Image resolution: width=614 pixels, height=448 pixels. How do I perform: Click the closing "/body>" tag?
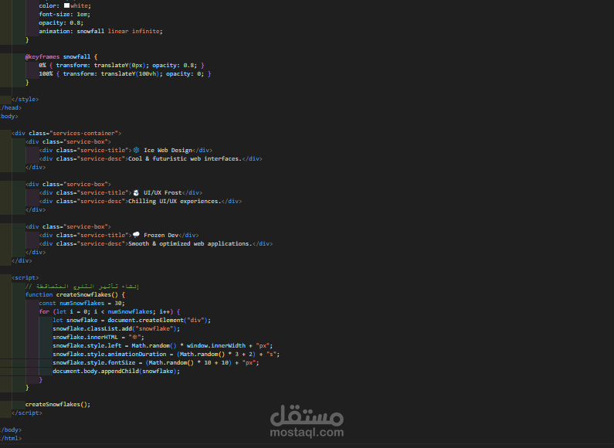(11, 430)
